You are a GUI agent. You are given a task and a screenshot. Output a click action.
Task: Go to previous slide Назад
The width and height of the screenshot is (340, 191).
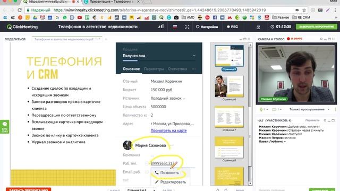coord(115,190)
